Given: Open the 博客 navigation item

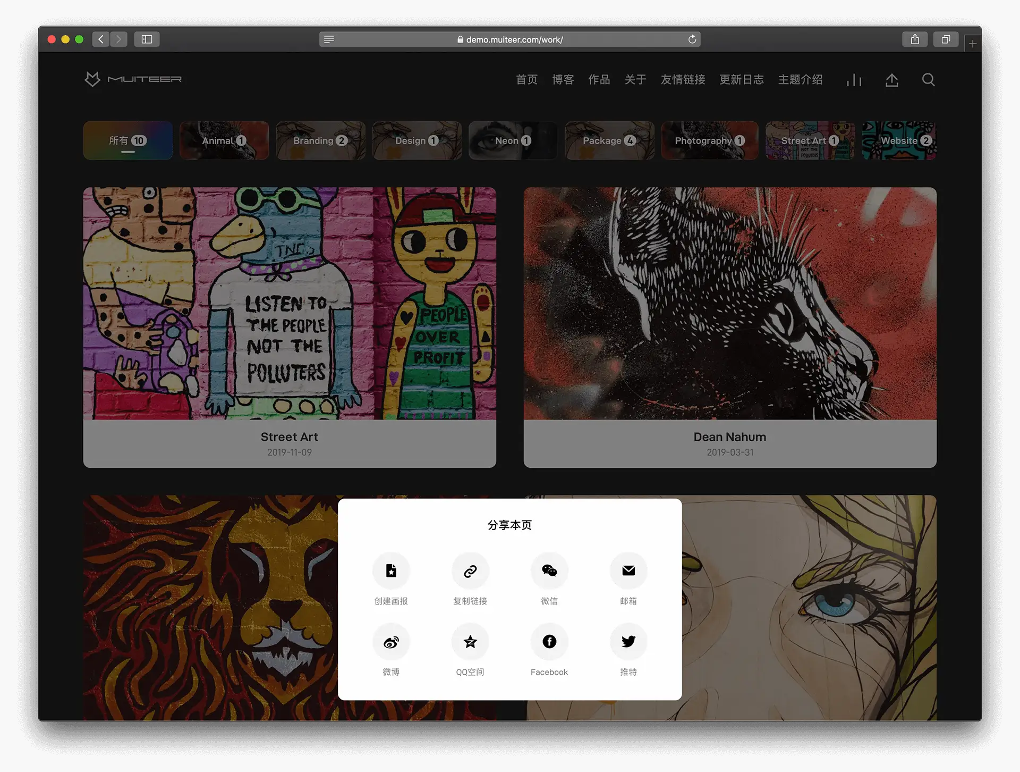Looking at the screenshot, I should point(563,80).
